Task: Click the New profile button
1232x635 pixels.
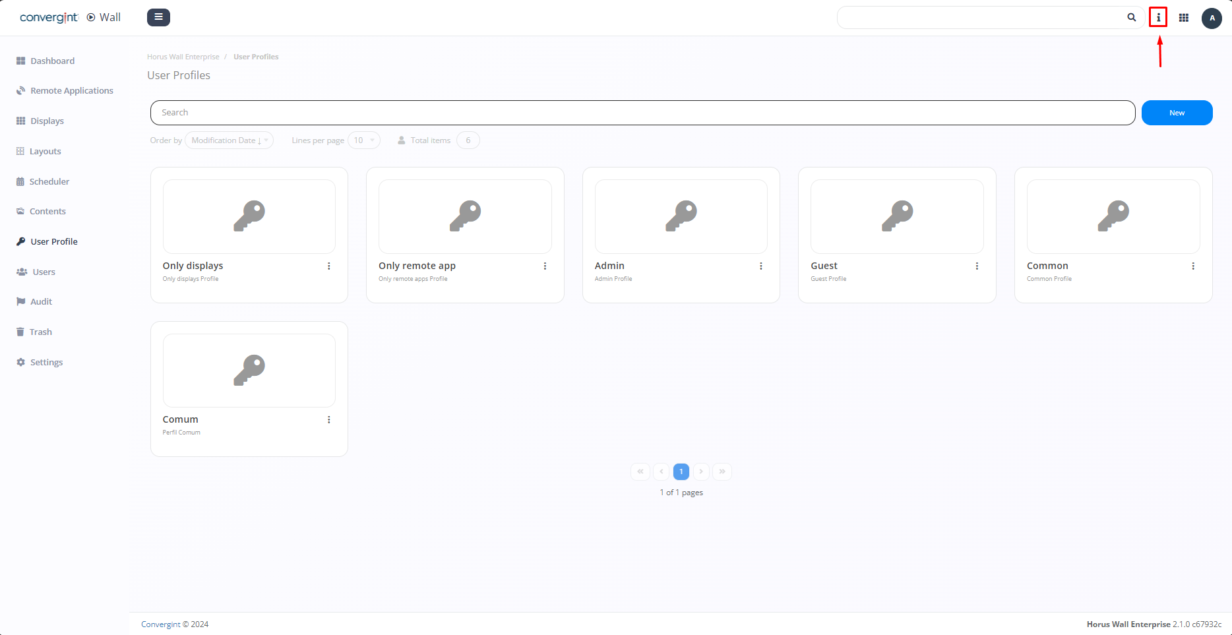Action: (x=1177, y=113)
